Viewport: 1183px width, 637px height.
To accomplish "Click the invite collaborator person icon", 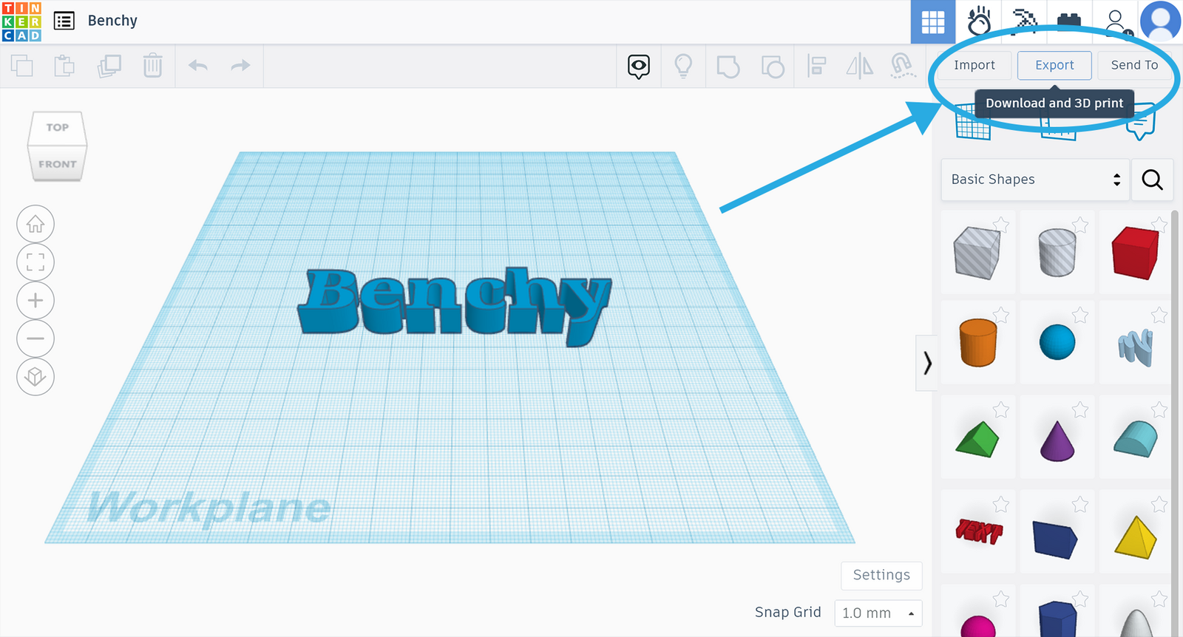I will [x=1118, y=22].
